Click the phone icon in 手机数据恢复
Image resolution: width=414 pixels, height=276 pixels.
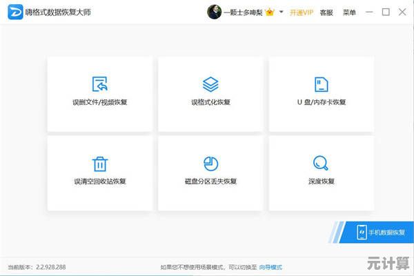click(x=362, y=232)
